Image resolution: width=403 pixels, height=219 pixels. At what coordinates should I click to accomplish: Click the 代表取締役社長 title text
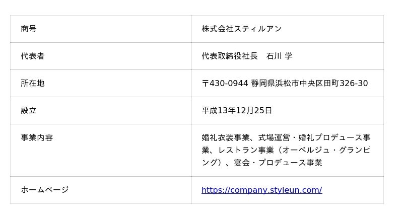[230, 56]
